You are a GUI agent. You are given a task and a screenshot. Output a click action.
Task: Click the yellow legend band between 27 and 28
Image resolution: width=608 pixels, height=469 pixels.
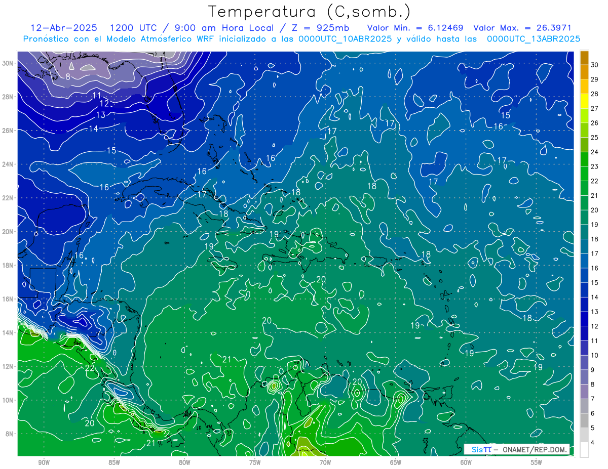coord(584,101)
